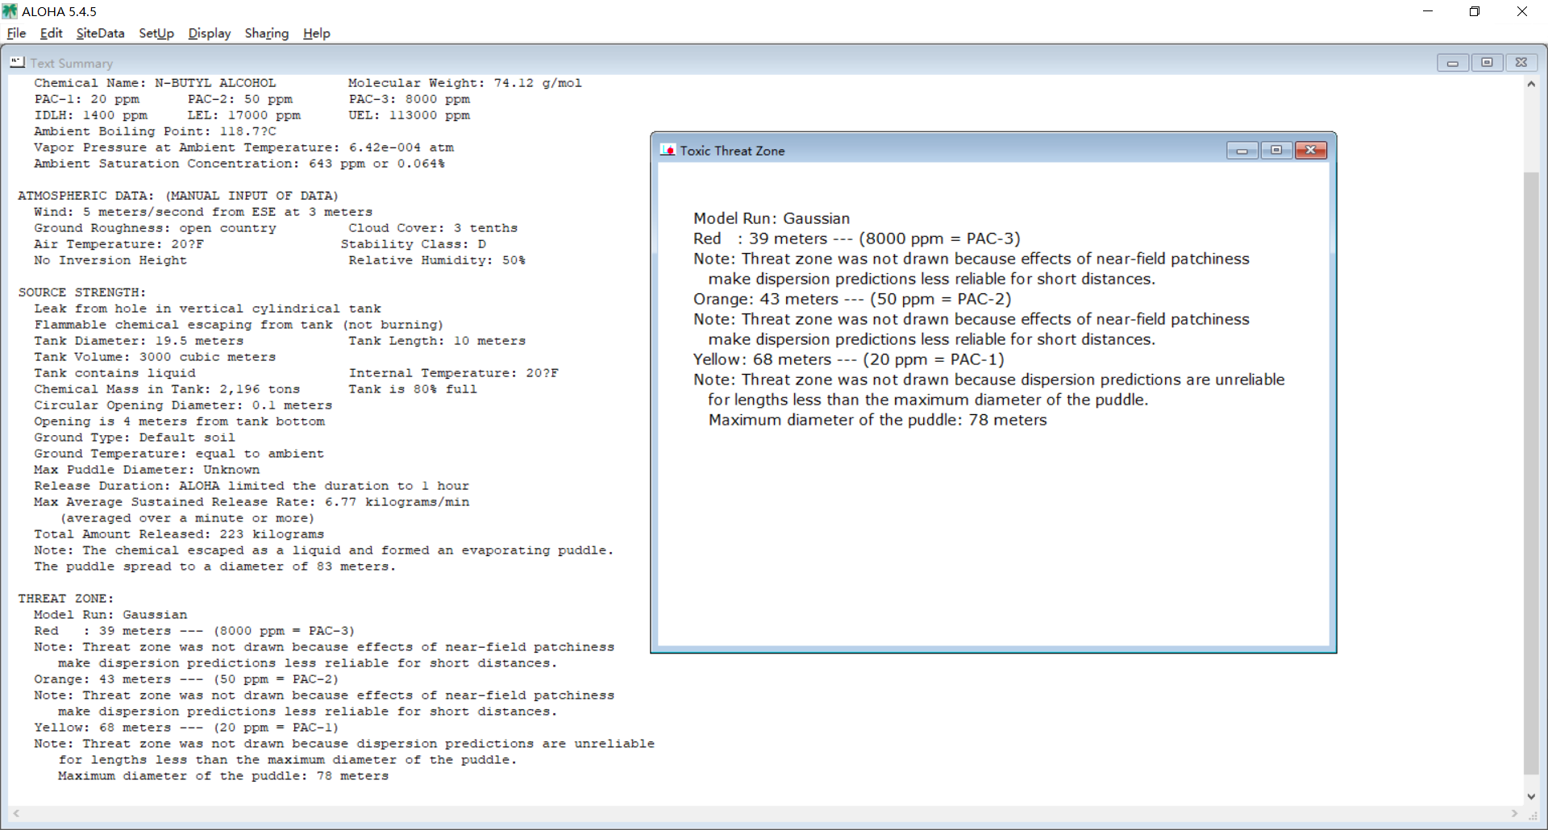Click the 'THREAT ZONE' heading in Text Summary
The height and width of the screenshot is (830, 1548).
pyautogui.click(x=66, y=599)
